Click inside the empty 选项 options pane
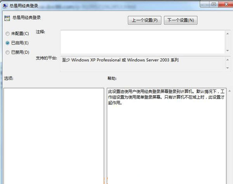The height and width of the screenshot is (184, 233). click(54, 136)
